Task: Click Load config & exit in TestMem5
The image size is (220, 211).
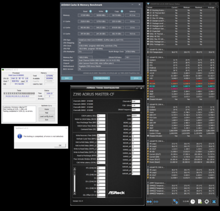Action: 47,116
